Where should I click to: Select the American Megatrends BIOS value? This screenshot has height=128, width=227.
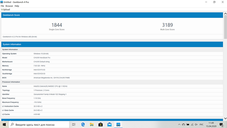point(52,78)
